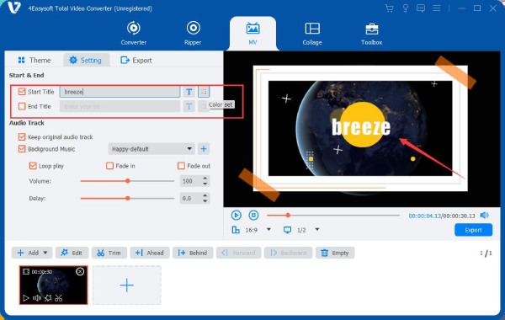Open font settings for Start Title
Viewport: 505px width, 320px height.
(189, 92)
